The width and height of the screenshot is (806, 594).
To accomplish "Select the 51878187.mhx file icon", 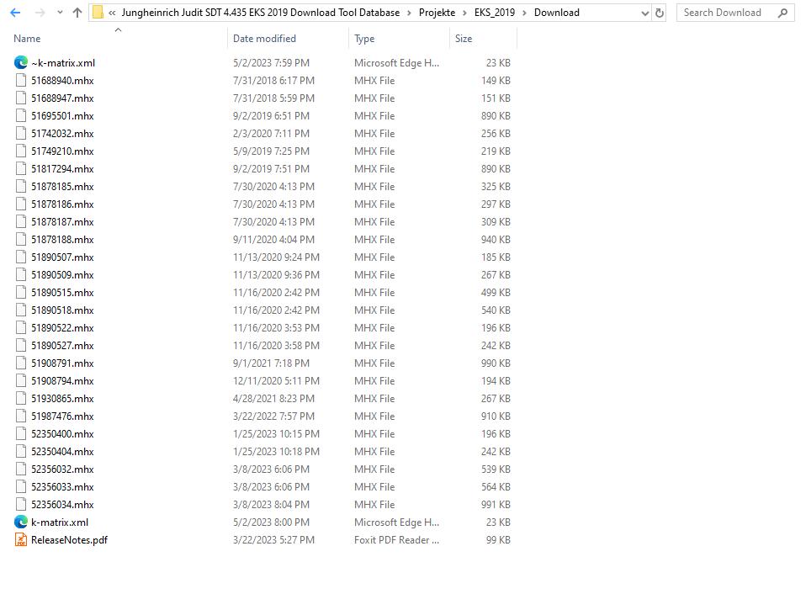I will tap(20, 222).
